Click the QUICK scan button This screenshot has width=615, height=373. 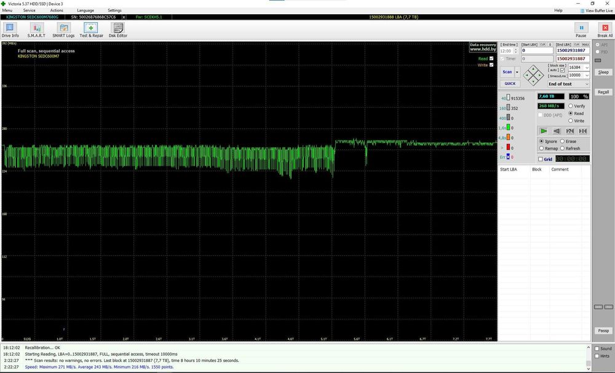pos(510,84)
